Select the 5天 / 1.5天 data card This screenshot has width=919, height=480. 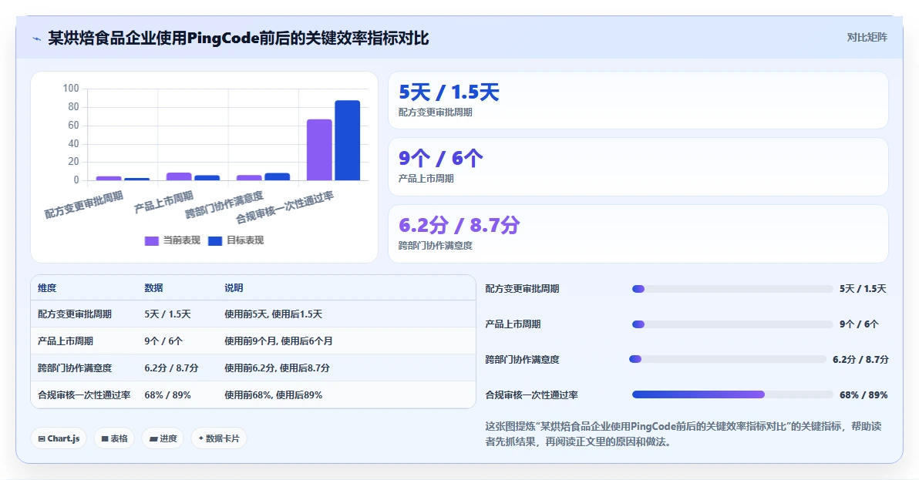click(x=638, y=100)
